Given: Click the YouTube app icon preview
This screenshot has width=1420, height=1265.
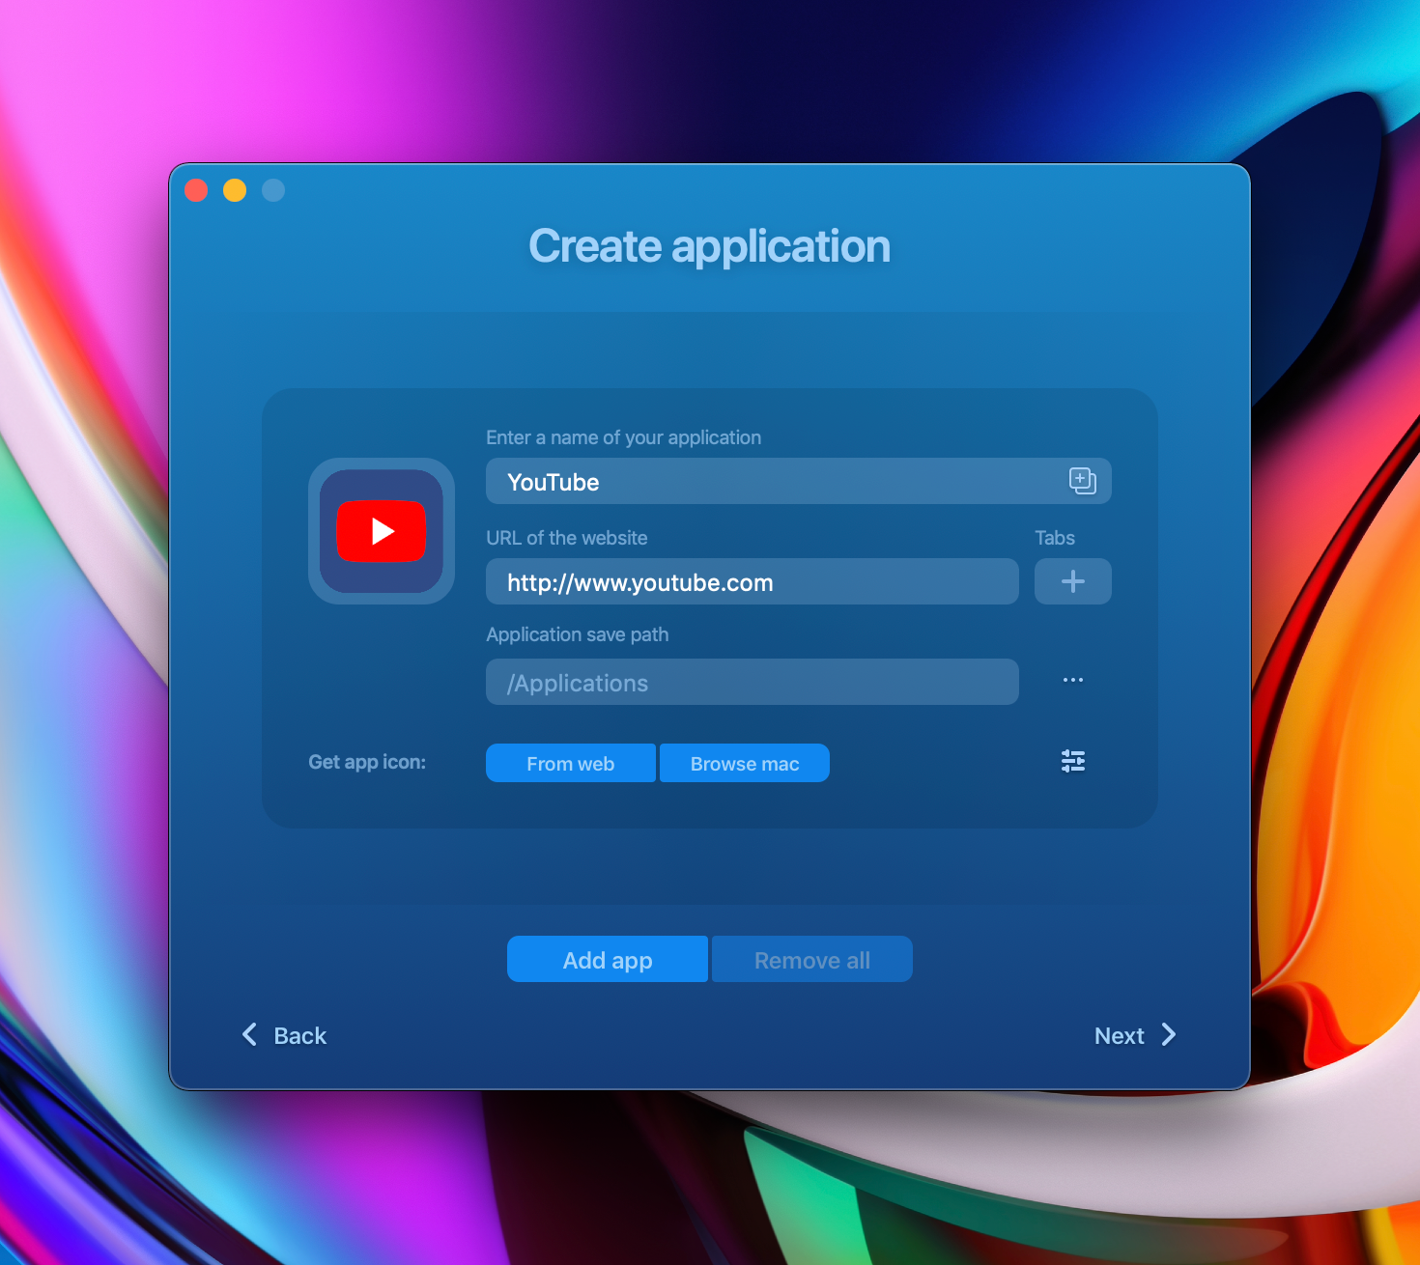Looking at the screenshot, I should (382, 531).
